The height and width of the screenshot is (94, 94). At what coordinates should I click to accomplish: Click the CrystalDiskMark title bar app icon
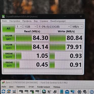[x=3, y=16]
